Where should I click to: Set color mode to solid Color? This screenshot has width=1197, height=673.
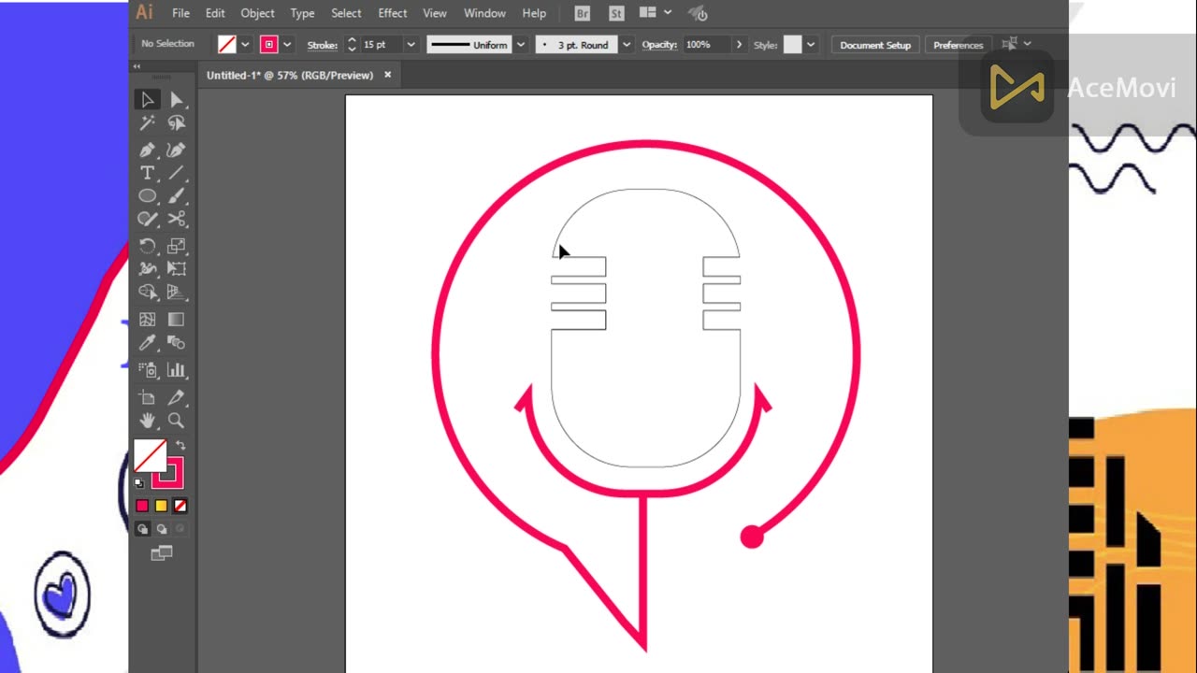click(x=142, y=506)
